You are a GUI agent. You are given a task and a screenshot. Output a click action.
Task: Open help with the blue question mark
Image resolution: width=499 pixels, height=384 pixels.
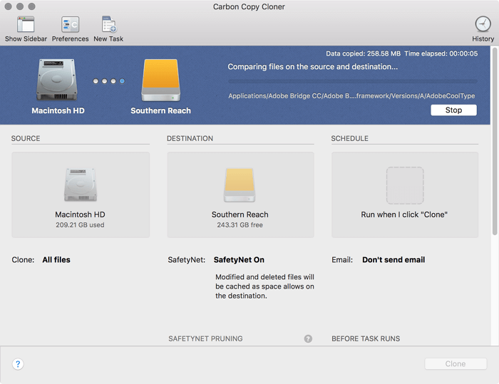(18, 363)
